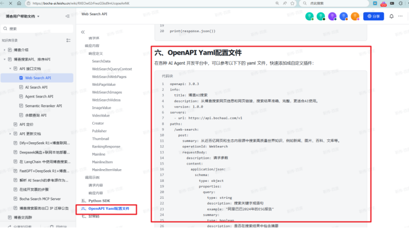Open the zoom magnifier in address bar
This screenshot has width=409, height=228.
pos(277,3)
